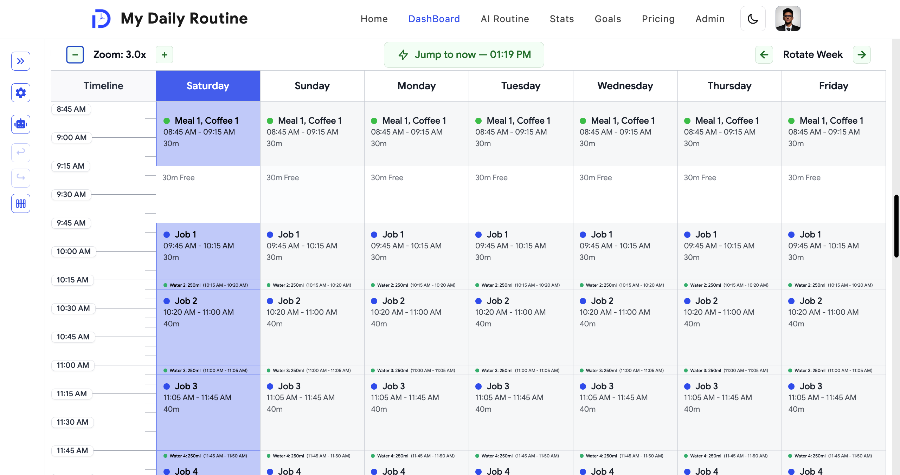This screenshot has width=900, height=475.
Task: Increase zoom with plus button
Action: [x=164, y=54]
